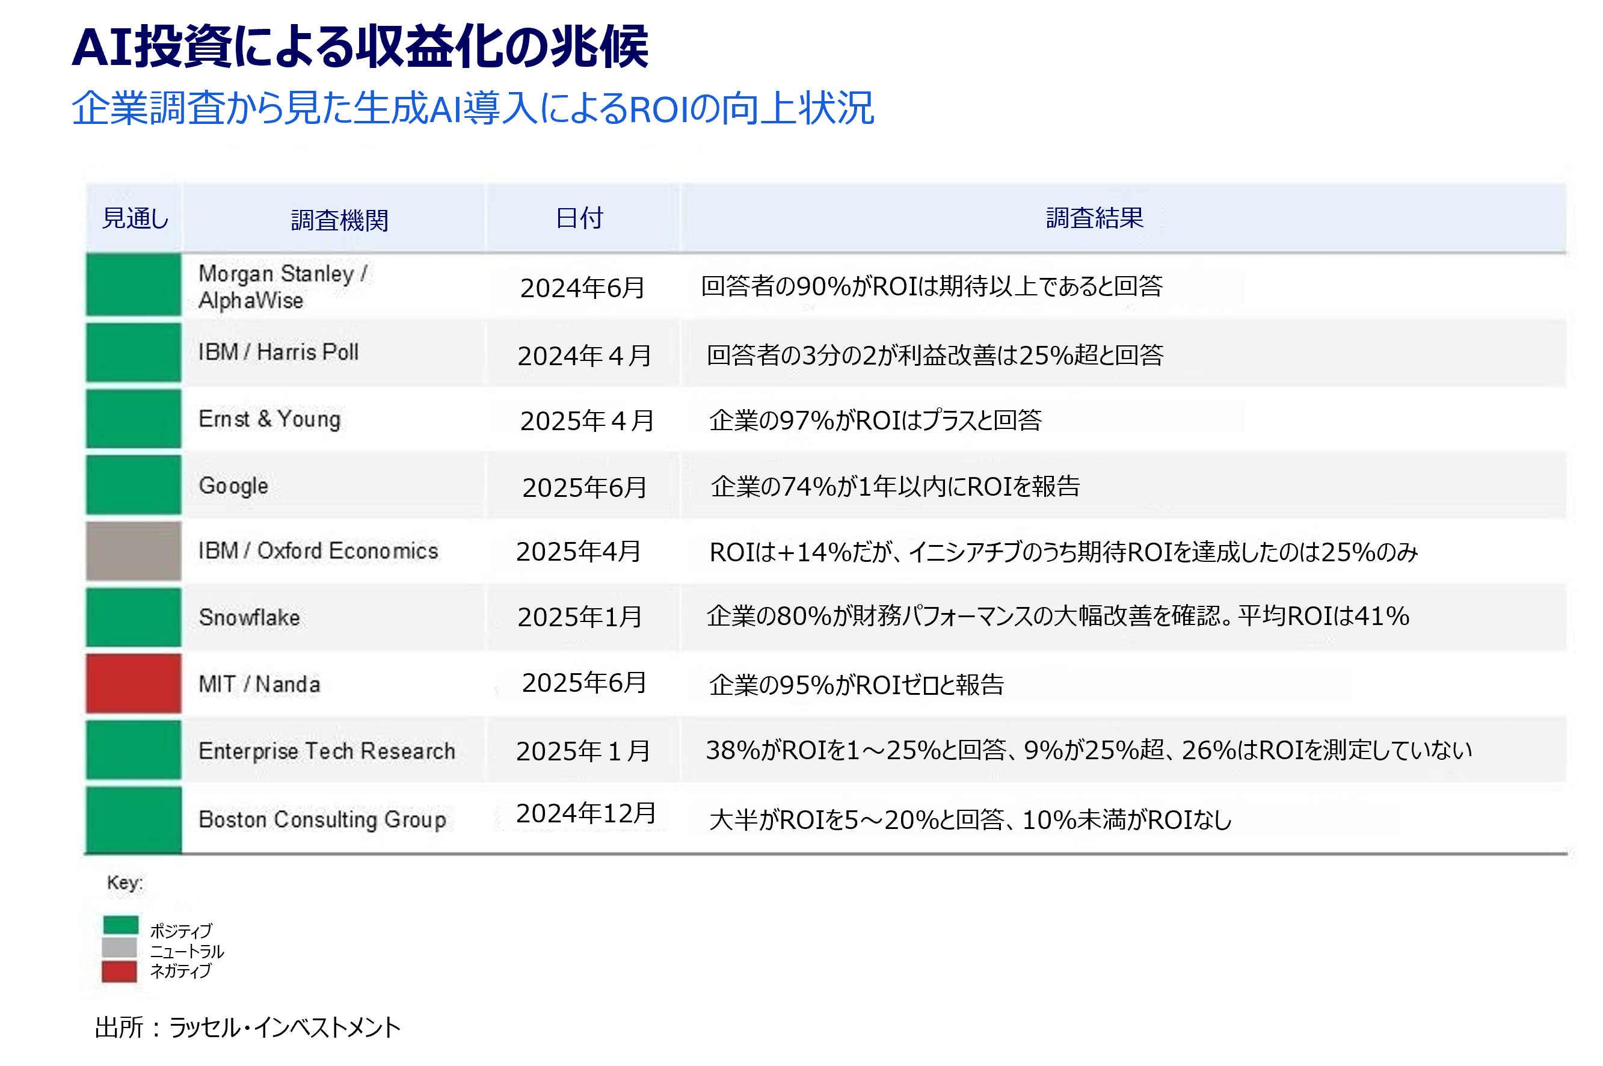Click the green ポジティブ legend square
1603x1066 pixels.
120,925
